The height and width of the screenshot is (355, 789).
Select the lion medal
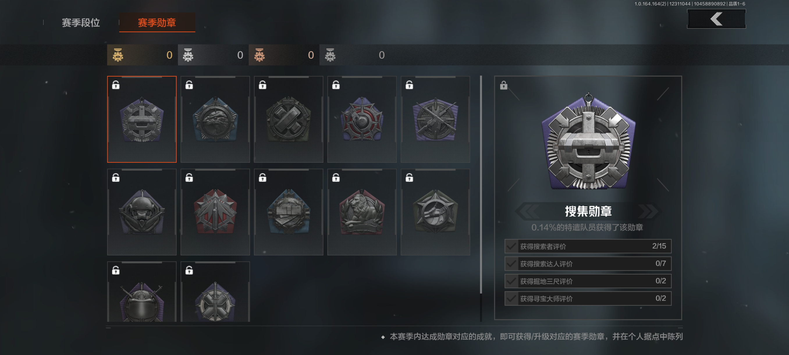(362, 212)
